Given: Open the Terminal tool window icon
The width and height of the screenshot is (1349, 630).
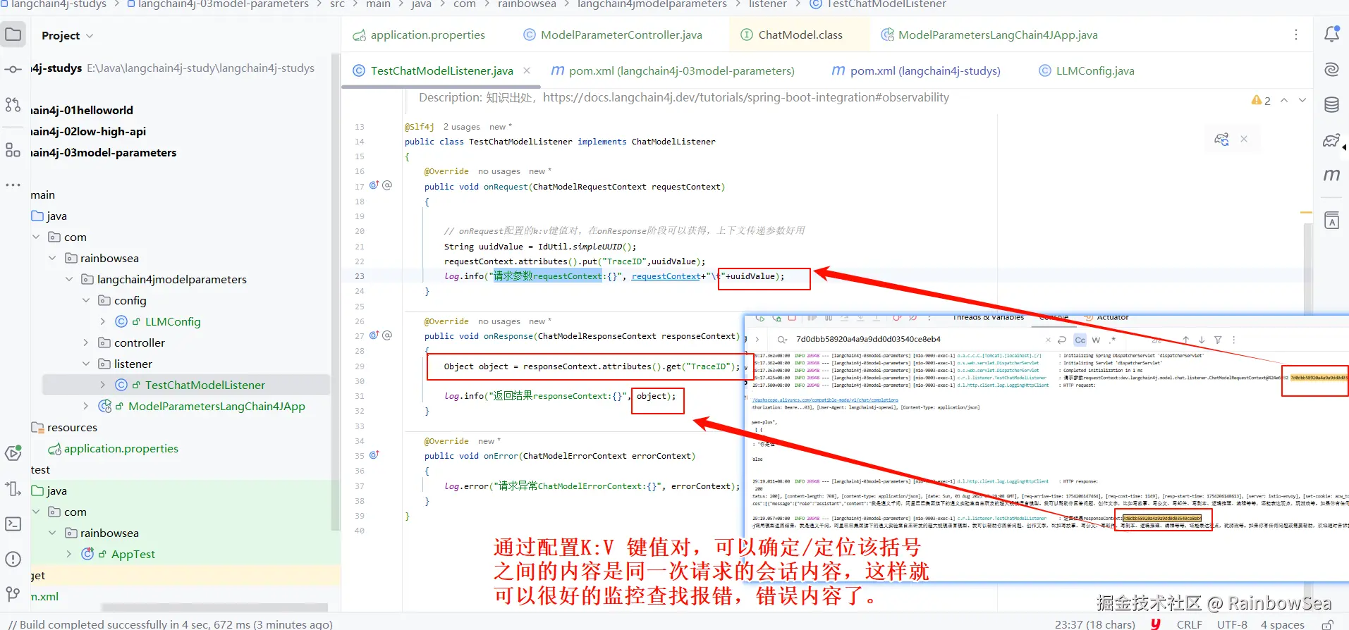Looking at the screenshot, I should coord(13,524).
